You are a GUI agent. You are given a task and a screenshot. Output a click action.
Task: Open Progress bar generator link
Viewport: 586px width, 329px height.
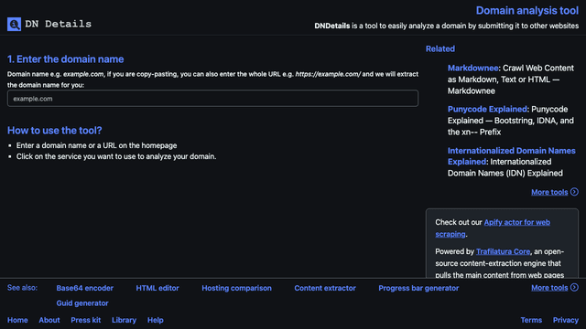point(418,288)
